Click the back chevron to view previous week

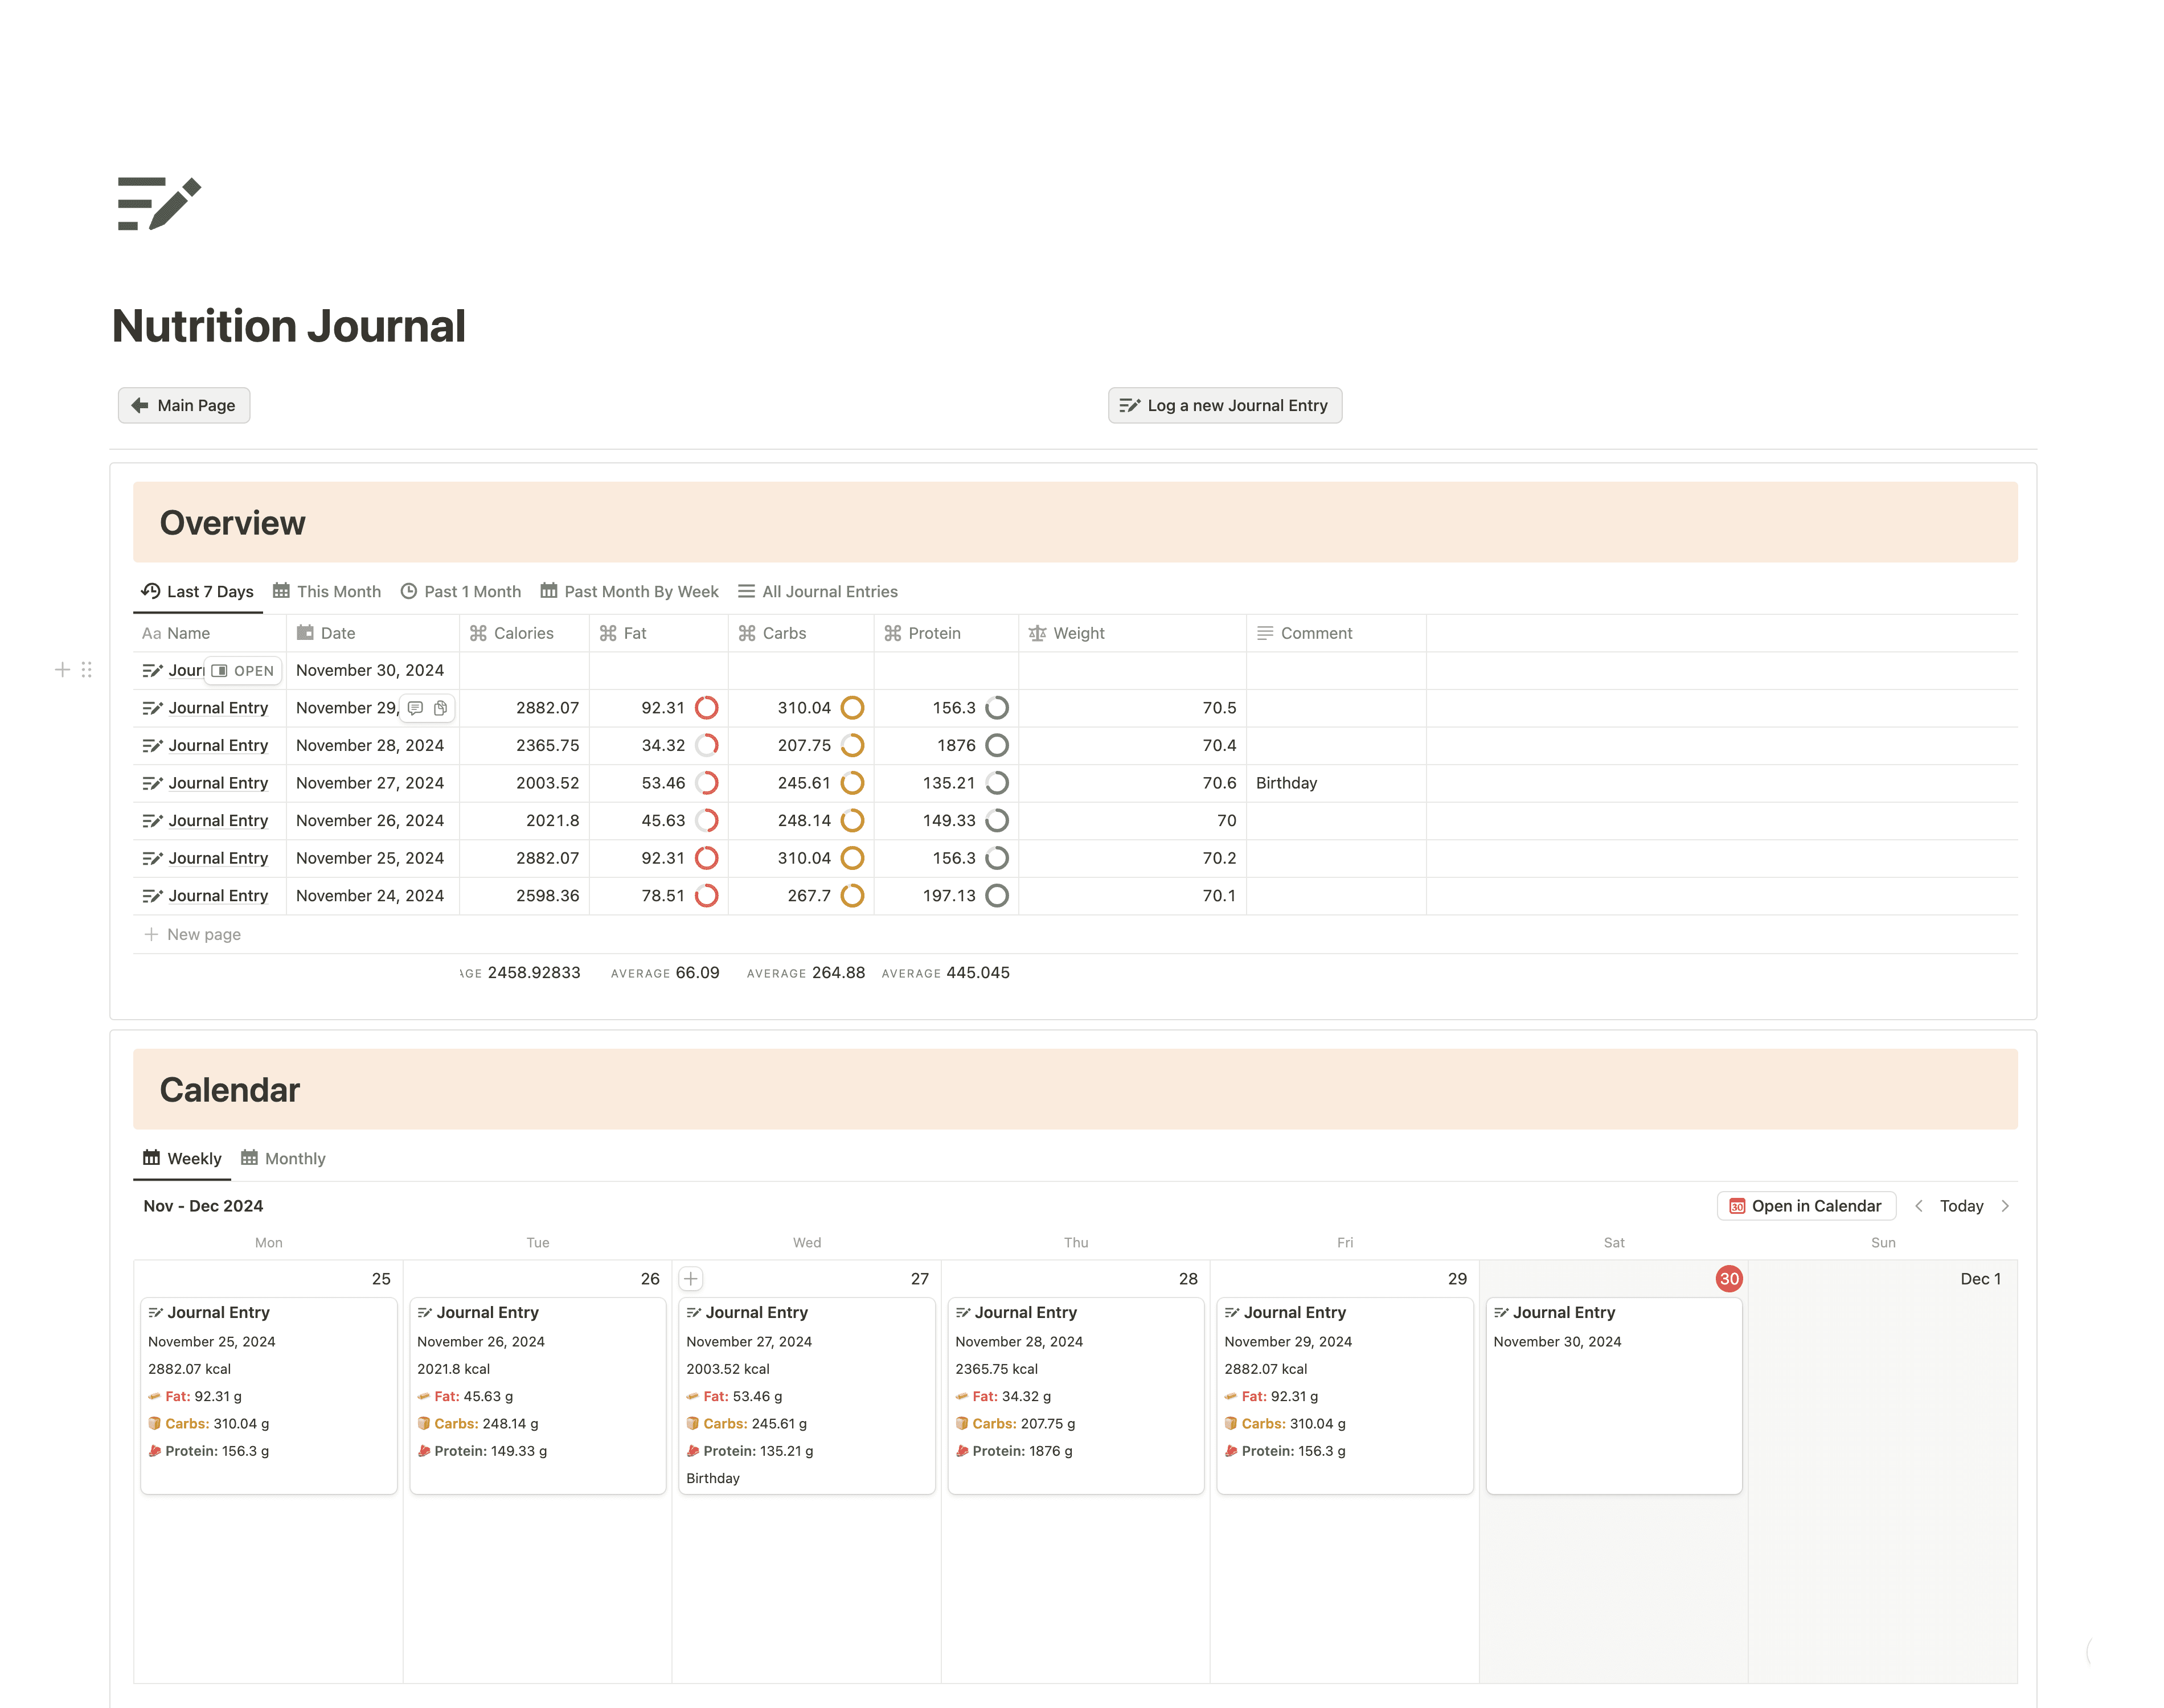coord(1919,1206)
